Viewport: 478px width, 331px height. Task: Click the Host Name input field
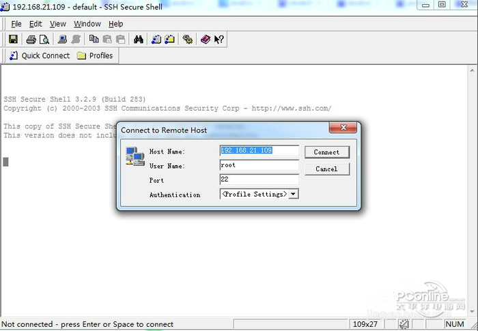click(259, 151)
